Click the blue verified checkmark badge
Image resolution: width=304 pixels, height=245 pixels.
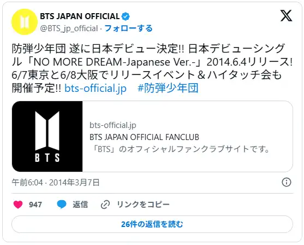pyautogui.click(x=126, y=16)
